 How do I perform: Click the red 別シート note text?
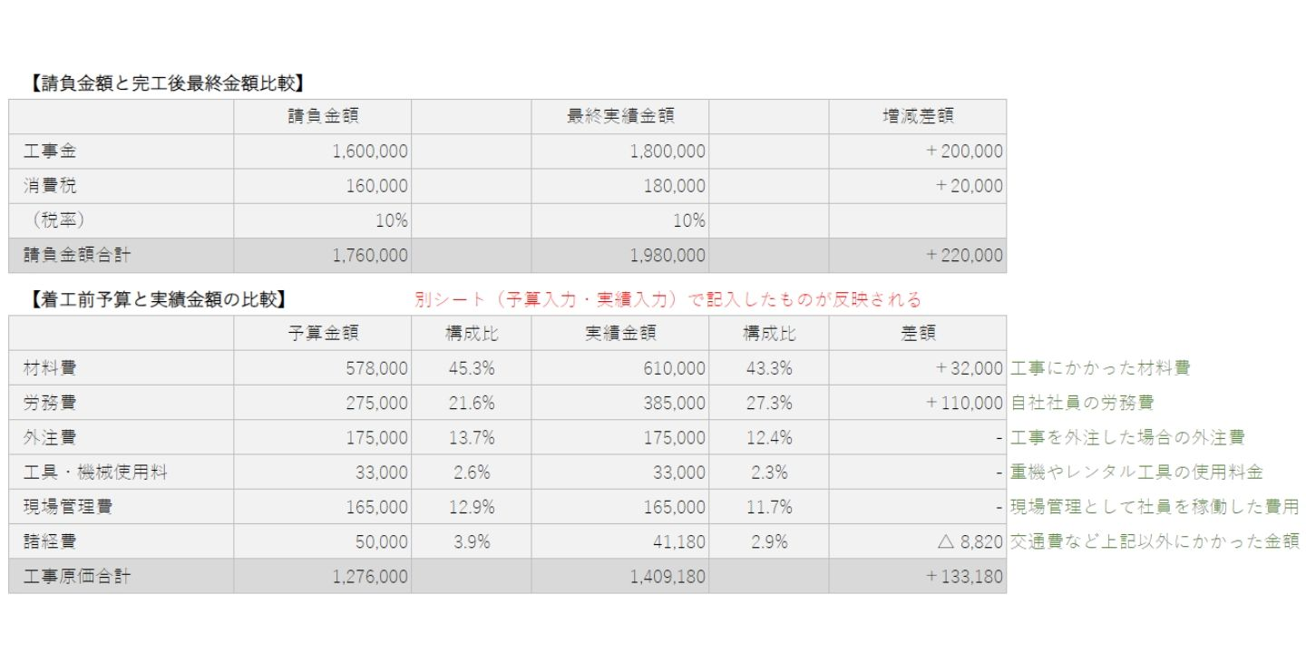click(x=668, y=299)
